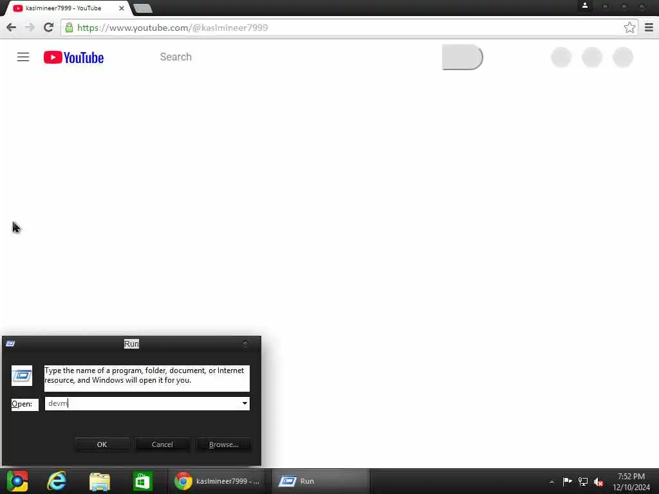Click the gray search button placeholder
659x494 pixels.
pyautogui.click(x=462, y=57)
